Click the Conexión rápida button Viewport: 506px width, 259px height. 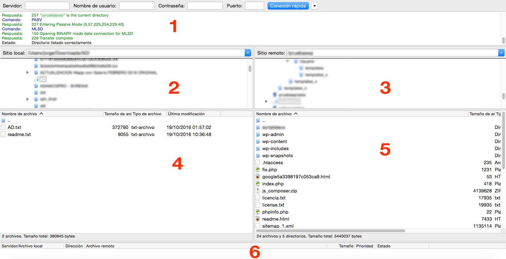288,6
